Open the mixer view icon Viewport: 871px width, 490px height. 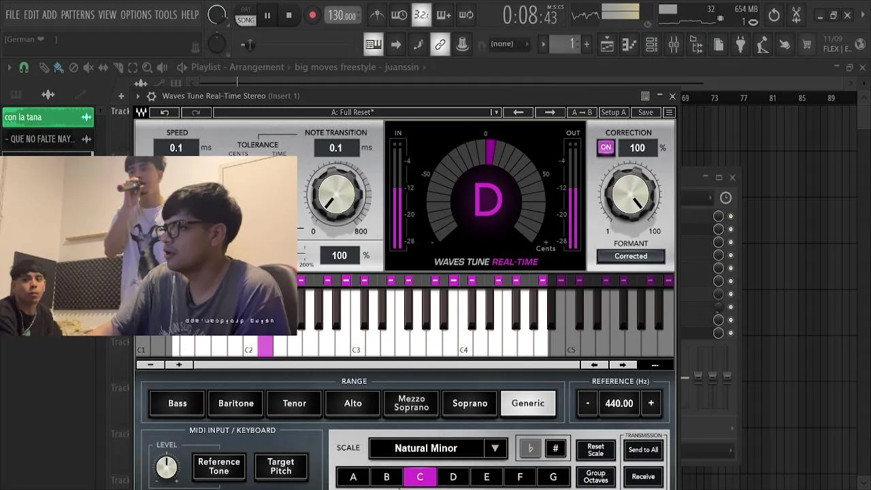pyautogui.click(x=674, y=45)
